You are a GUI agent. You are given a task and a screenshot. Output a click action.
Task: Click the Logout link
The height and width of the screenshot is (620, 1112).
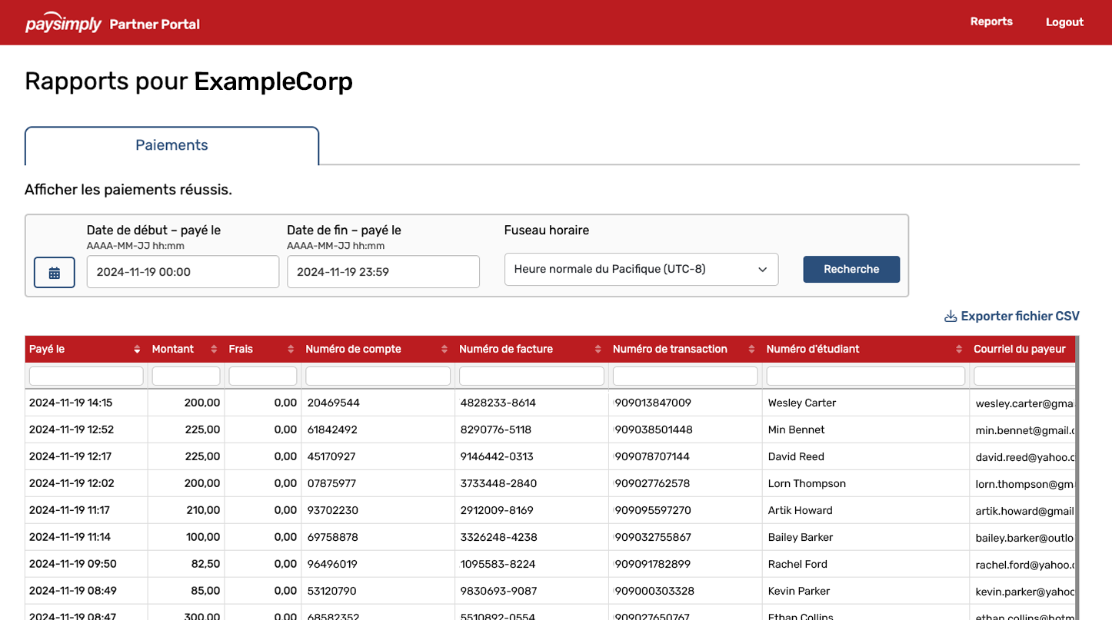[x=1064, y=22]
